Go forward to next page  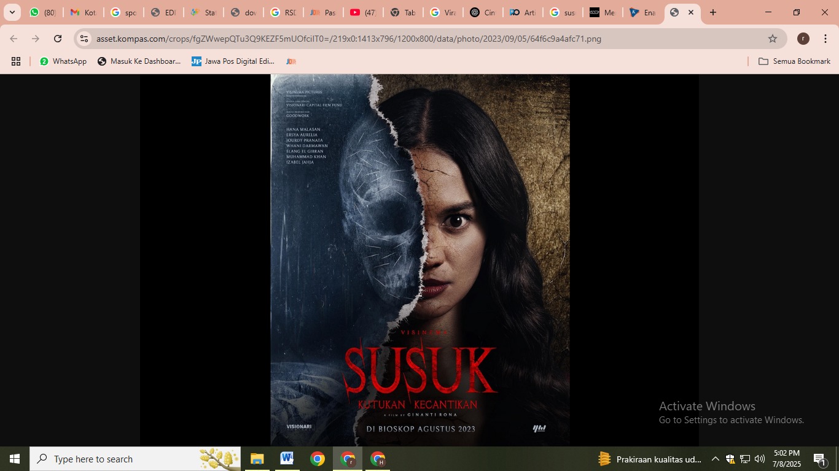tap(36, 39)
